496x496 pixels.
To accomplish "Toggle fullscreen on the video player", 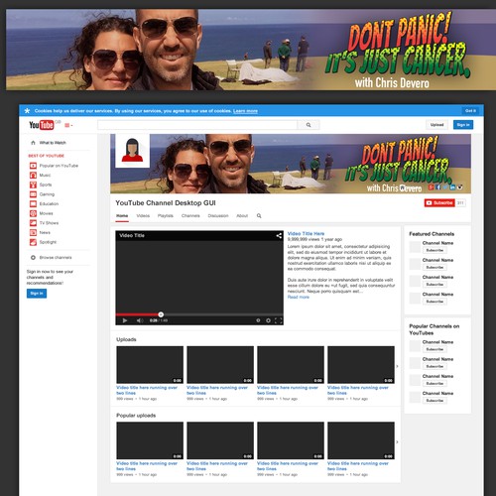I will pos(279,320).
